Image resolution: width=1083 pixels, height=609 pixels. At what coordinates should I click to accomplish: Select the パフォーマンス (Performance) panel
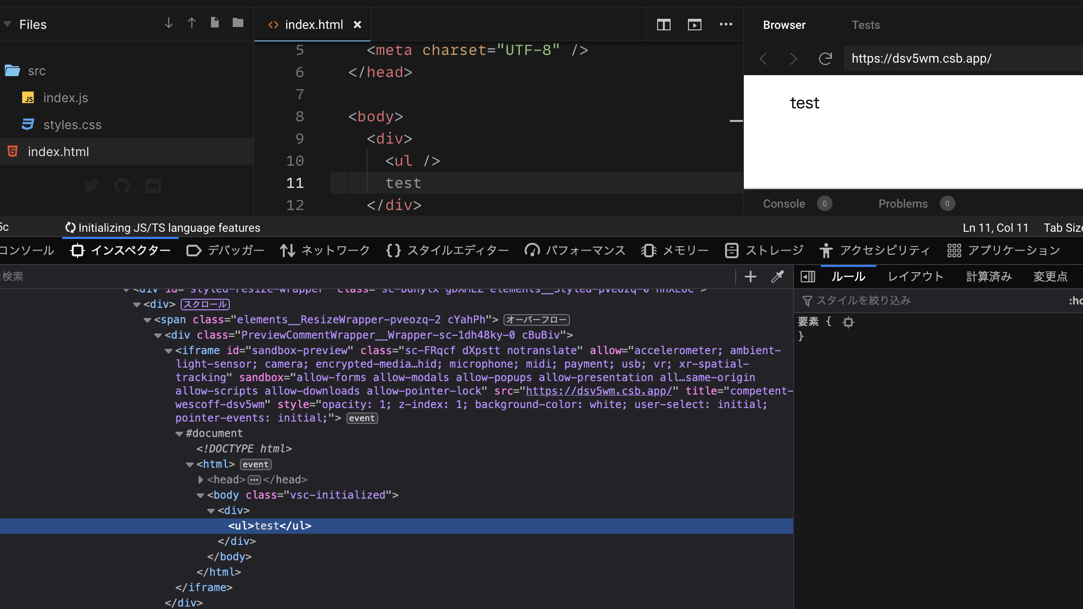575,250
